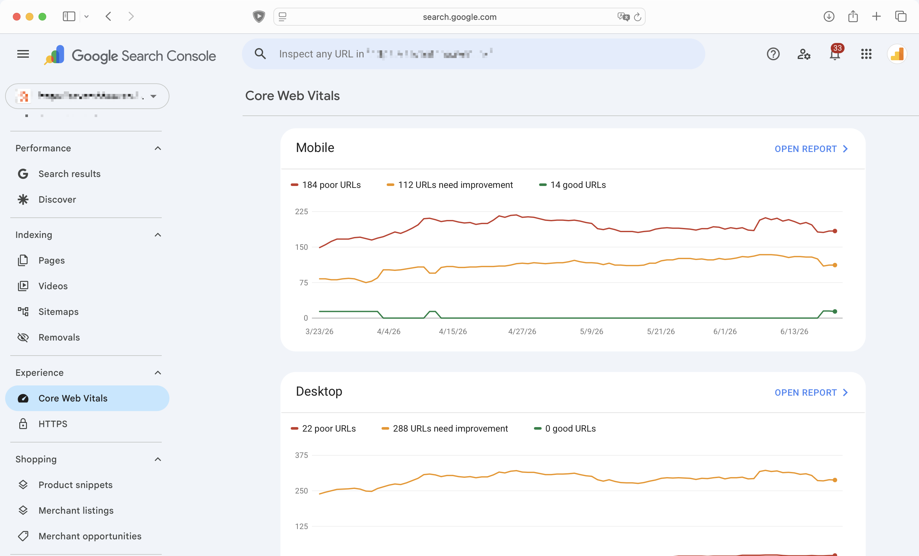
Task: Click Mobile good URLs line endpoint marker
Action: tap(835, 311)
